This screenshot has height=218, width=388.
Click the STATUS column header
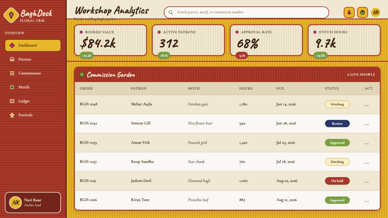click(x=332, y=88)
